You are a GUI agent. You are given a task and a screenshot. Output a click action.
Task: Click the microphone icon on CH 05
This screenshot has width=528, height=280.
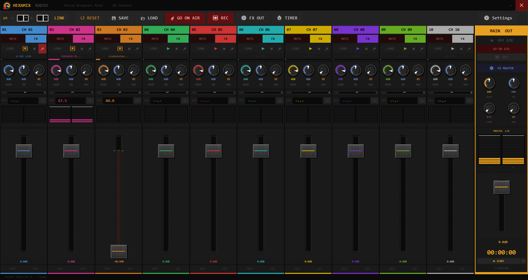232,48
